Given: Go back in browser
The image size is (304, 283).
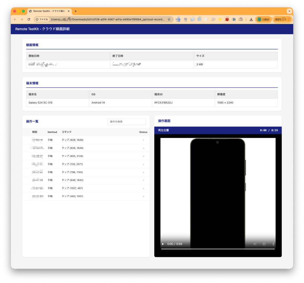Looking at the screenshot, I should click(15, 19).
